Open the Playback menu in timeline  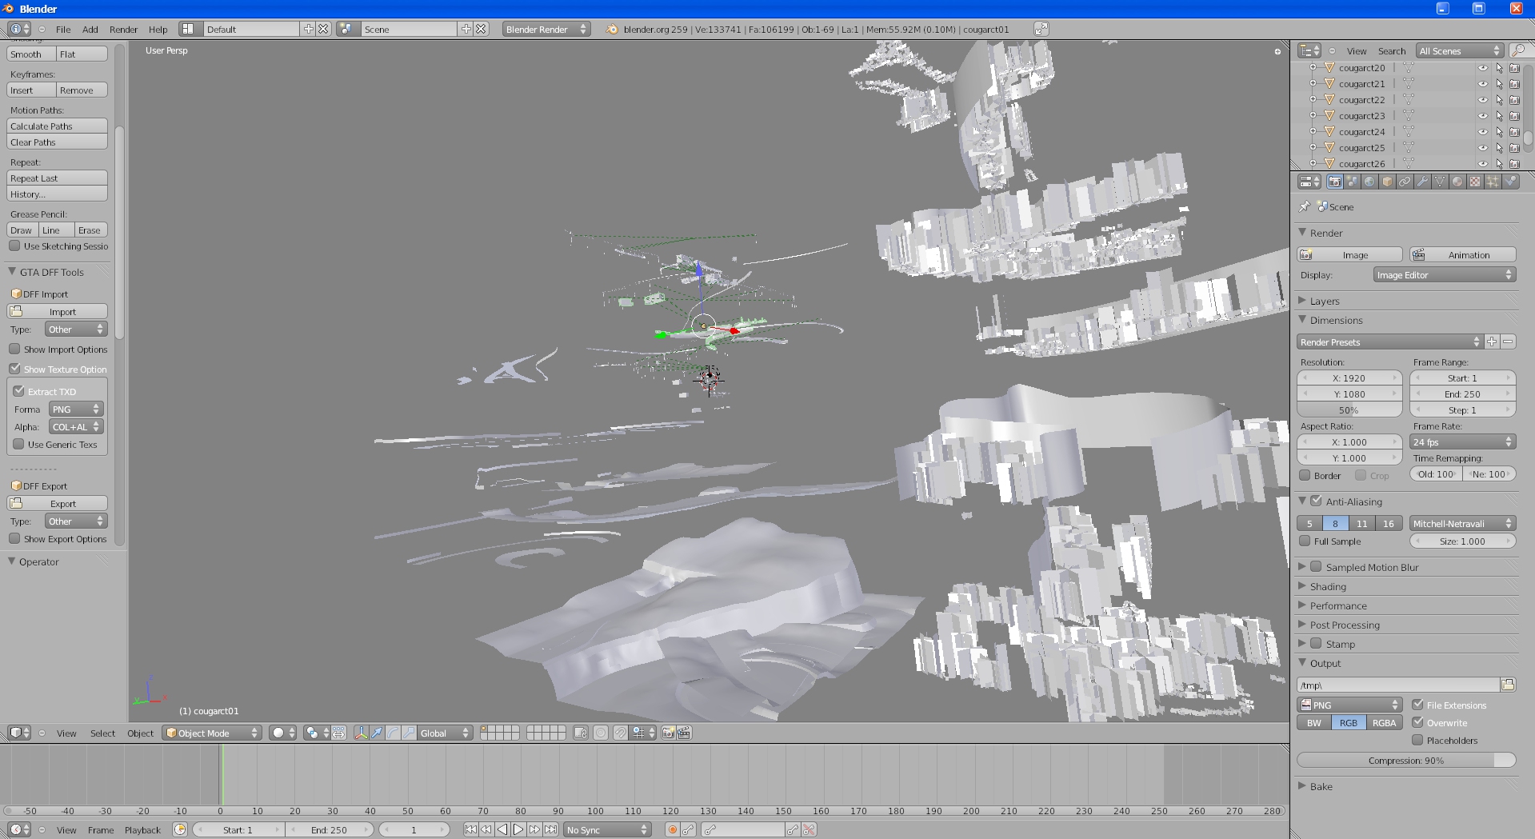pos(142,830)
